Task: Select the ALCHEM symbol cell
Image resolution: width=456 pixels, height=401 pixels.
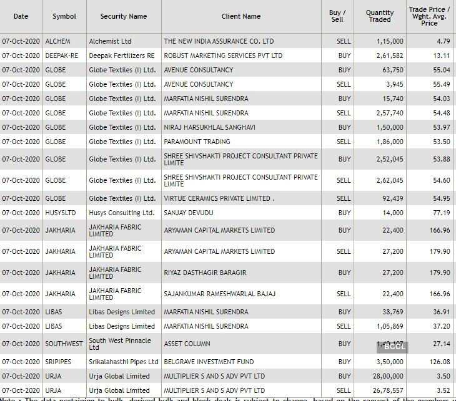Action: click(x=57, y=41)
